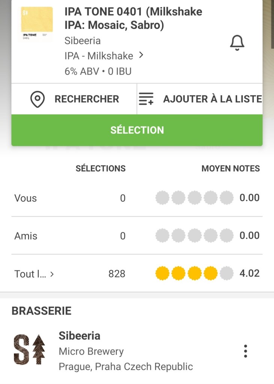Open the three-dot brewery options menu

tap(245, 351)
